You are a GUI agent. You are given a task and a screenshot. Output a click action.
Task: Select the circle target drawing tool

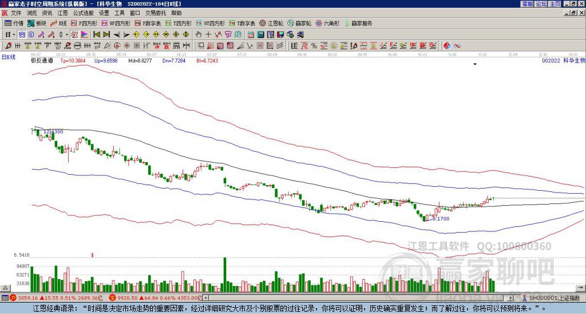click(x=117, y=46)
